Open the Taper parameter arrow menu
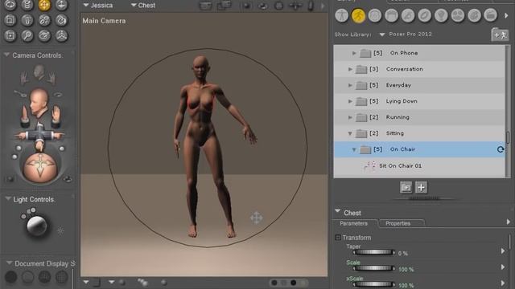This screenshot has width=515, height=289. click(503, 251)
